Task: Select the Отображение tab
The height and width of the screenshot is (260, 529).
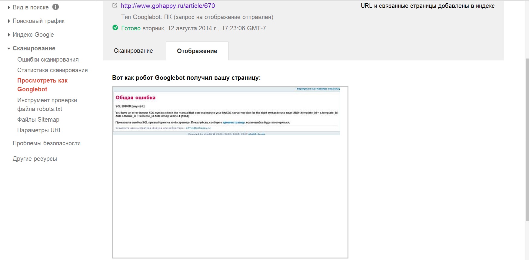Action: pyautogui.click(x=197, y=51)
